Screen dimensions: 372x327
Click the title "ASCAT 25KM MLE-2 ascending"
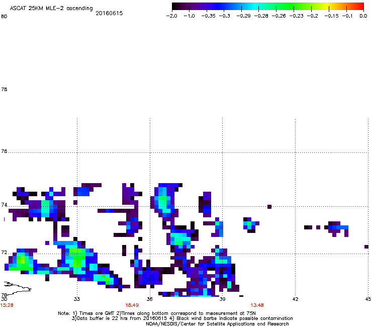tap(51, 9)
